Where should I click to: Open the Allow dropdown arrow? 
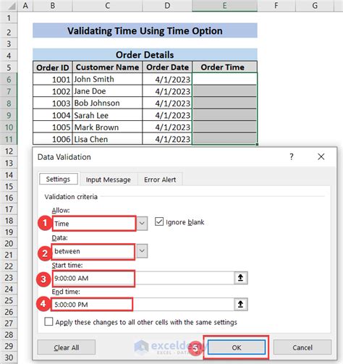(x=142, y=224)
